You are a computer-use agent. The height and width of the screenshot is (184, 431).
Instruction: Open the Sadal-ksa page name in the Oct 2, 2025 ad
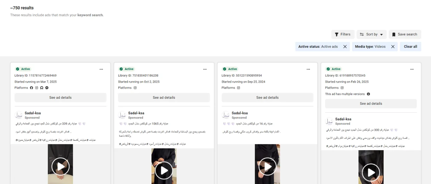pyautogui.click(x=136, y=113)
